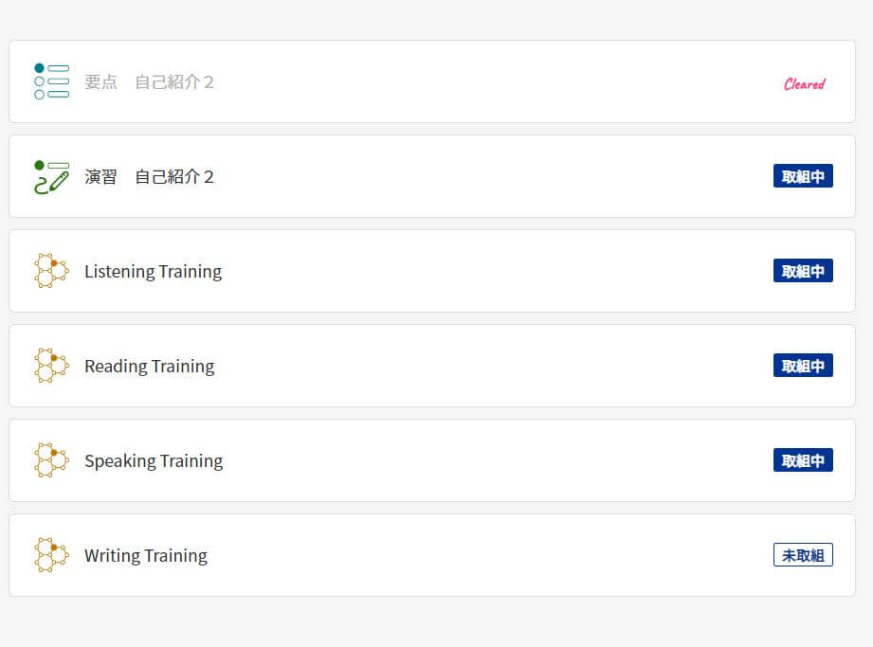Click the hexagon icon beside Listening Training

[x=52, y=271]
